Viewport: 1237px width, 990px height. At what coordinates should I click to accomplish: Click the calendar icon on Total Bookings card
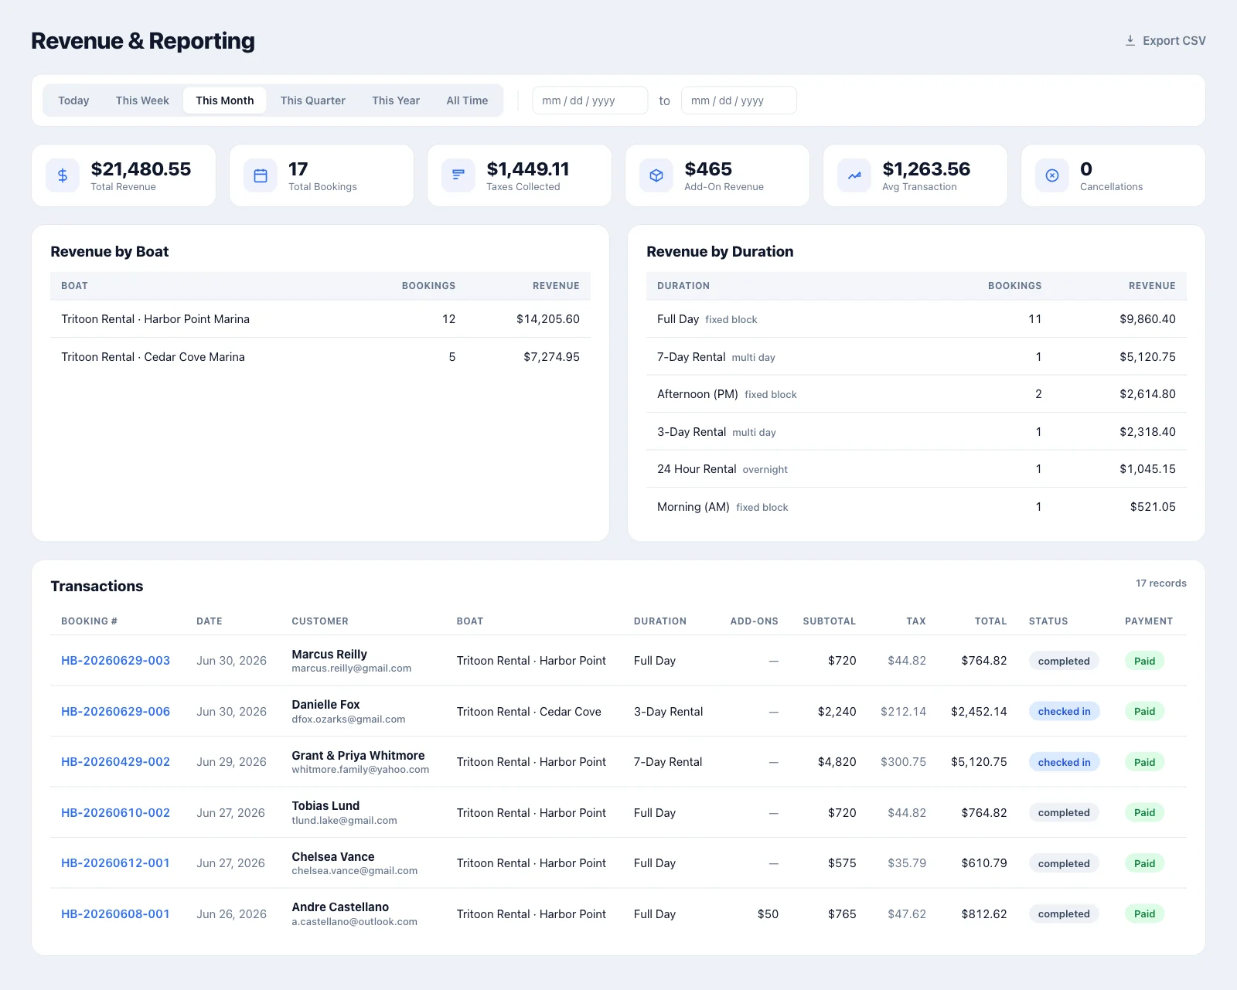pyautogui.click(x=261, y=175)
